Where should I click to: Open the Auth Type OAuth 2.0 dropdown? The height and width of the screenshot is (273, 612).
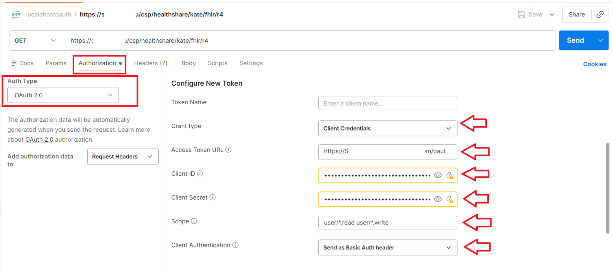(x=63, y=95)
